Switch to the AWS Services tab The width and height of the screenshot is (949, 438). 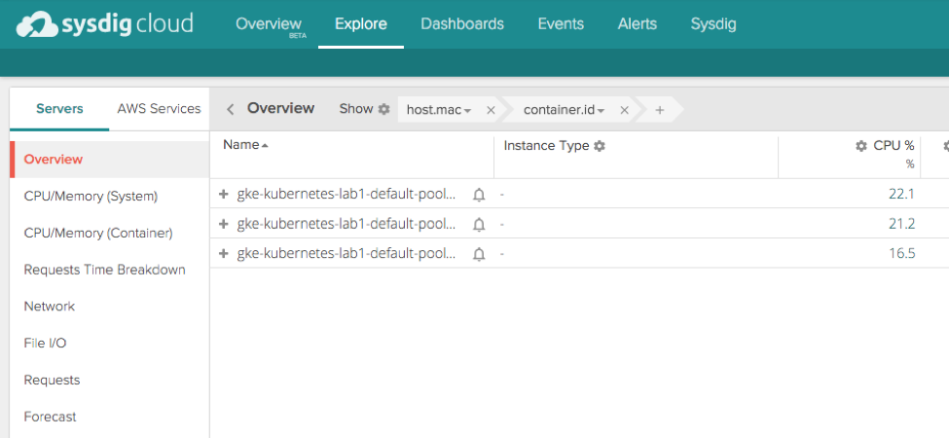tap(160, 109)
